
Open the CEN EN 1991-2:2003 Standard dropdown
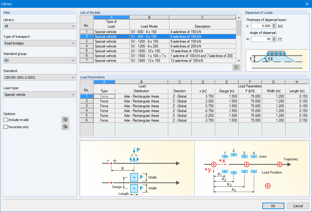tap(39, 77)
